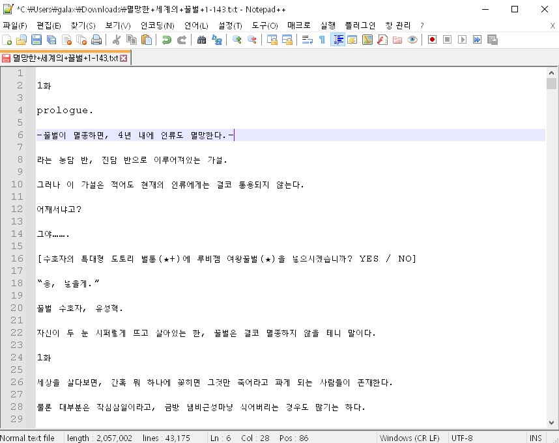Image resolution: width=559 pixels, height=443 pixels.
Task: Close document using menu bar X
Action: tap(552, 25)
